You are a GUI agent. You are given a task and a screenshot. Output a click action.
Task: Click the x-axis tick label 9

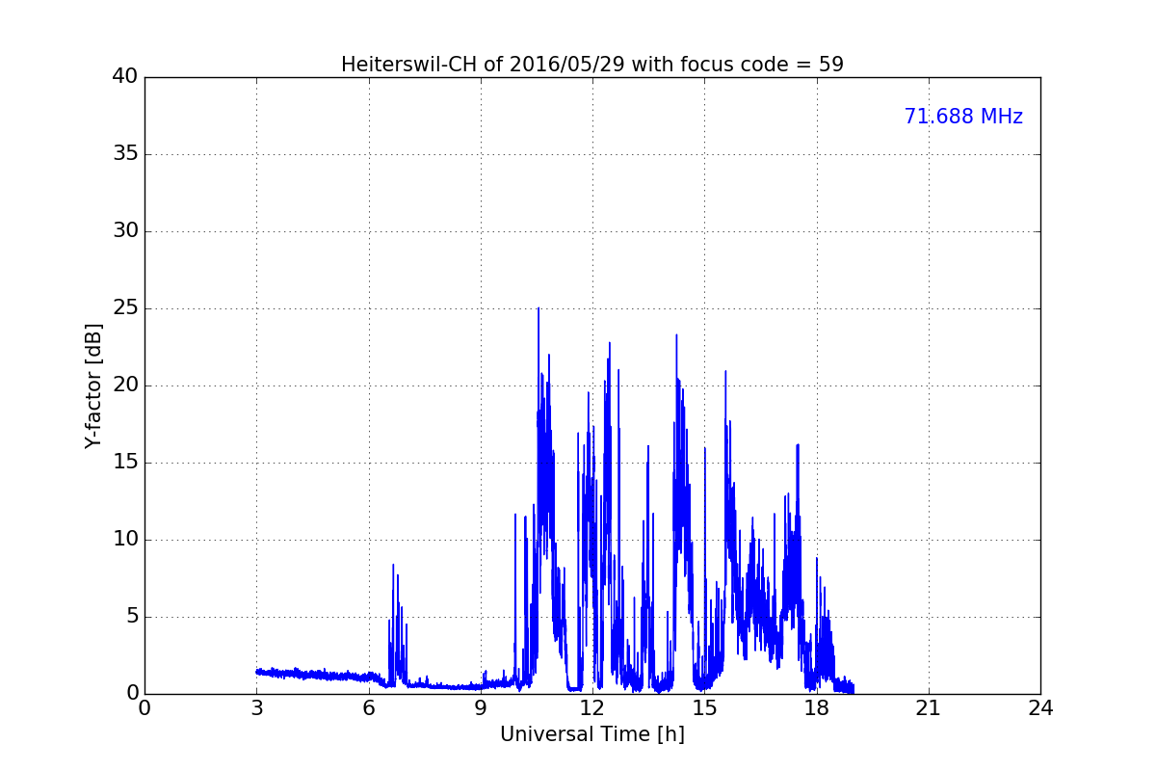pos(481,708)
